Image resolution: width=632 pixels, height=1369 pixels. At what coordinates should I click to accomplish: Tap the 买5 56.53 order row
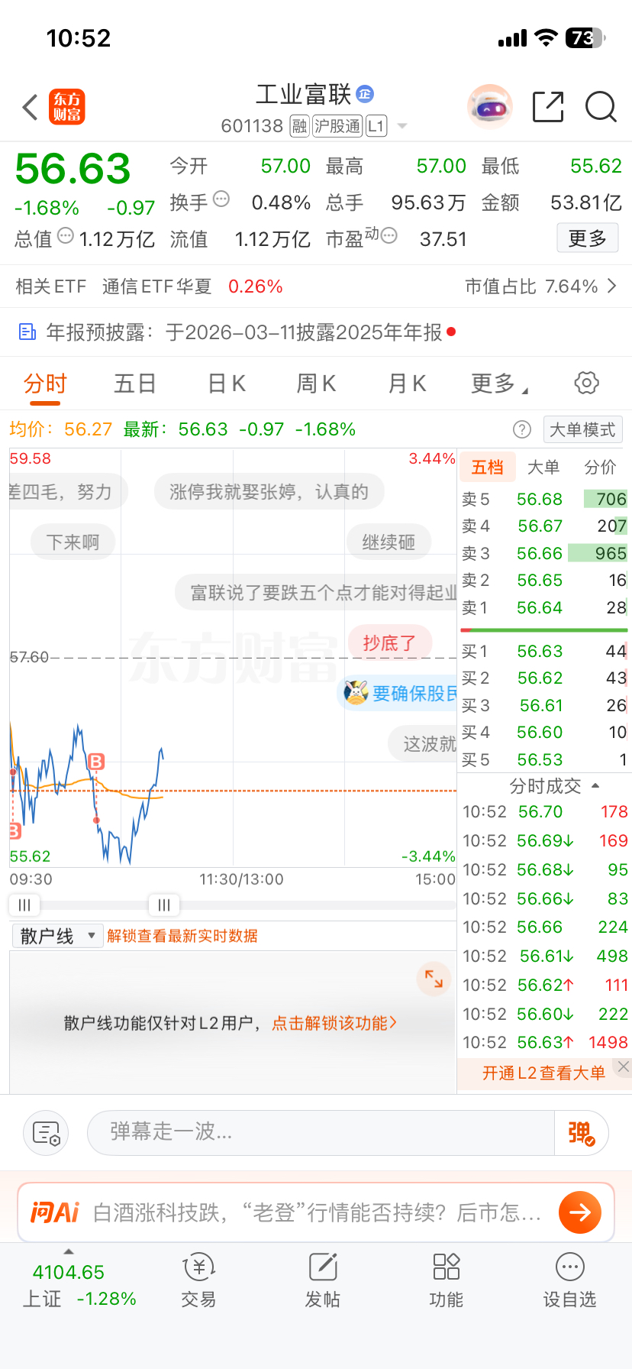click(x=544, y=759)
